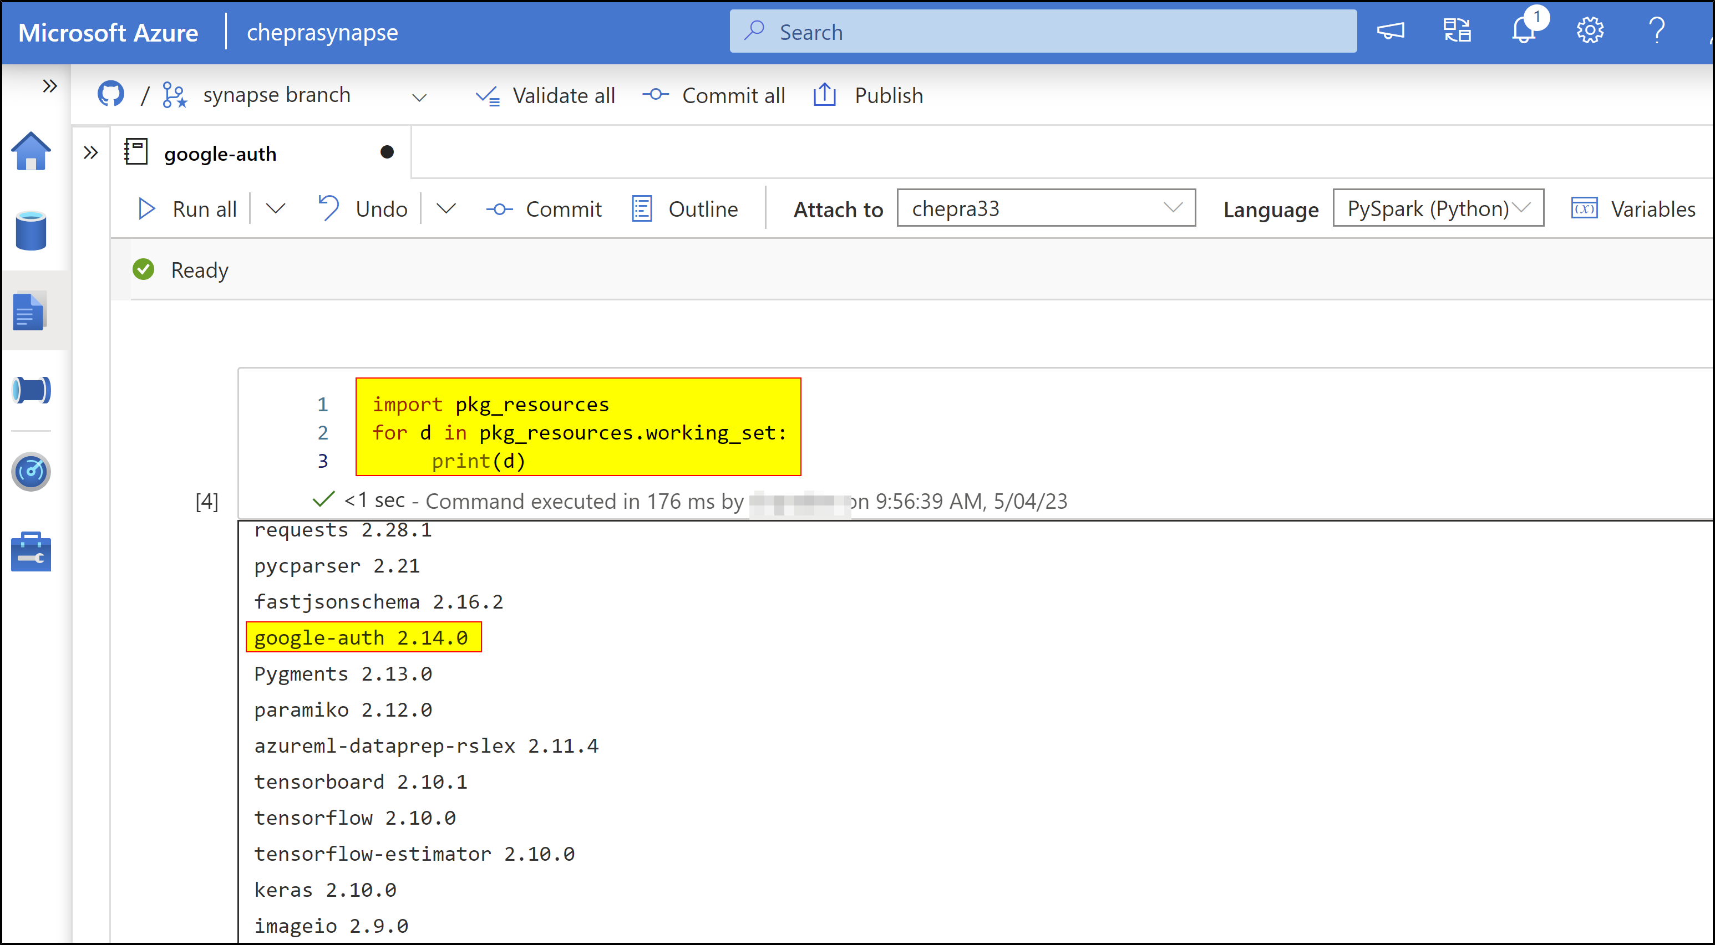This screenshot has width=1715, height=945.
Task: Click Validate all
Action: pyautogui.click(x=545, y=96)
